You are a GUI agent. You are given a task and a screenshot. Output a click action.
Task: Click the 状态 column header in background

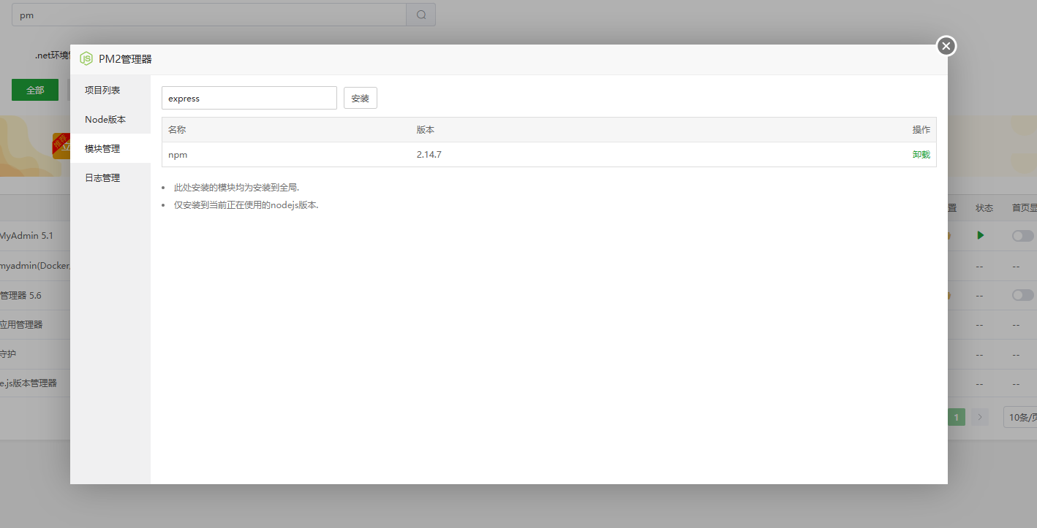(984, 208)
